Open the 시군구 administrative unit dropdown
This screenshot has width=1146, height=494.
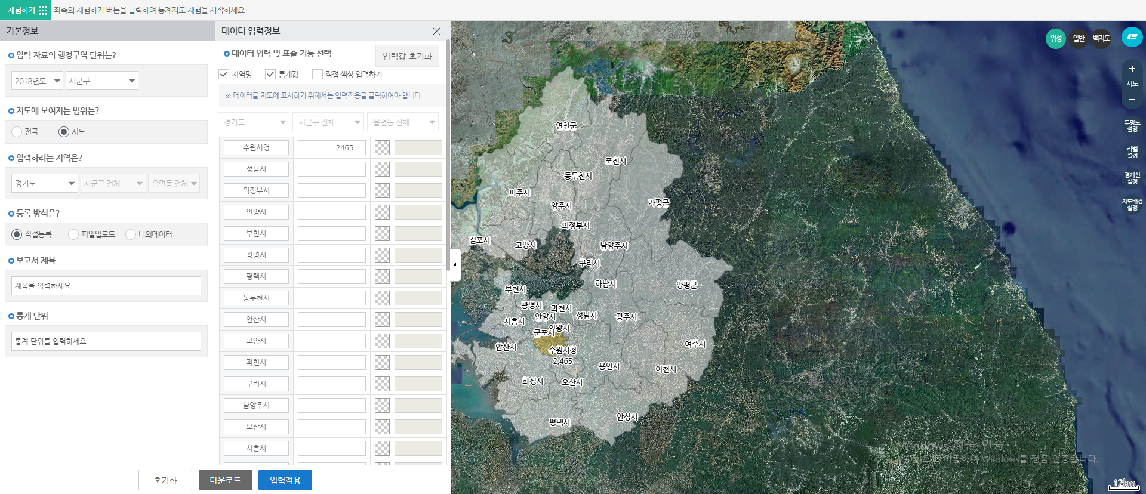click(101, 81)
